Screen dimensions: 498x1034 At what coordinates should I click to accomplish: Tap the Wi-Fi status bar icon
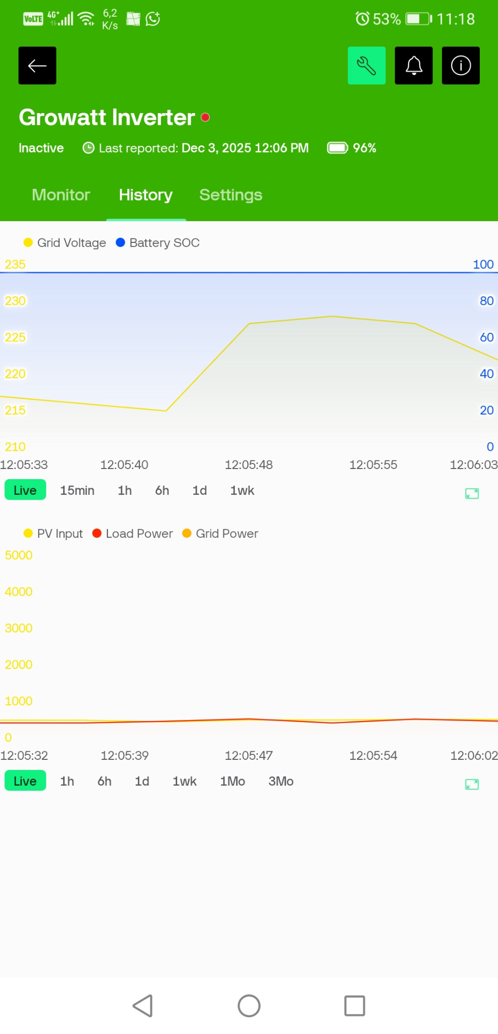point(87,19)
